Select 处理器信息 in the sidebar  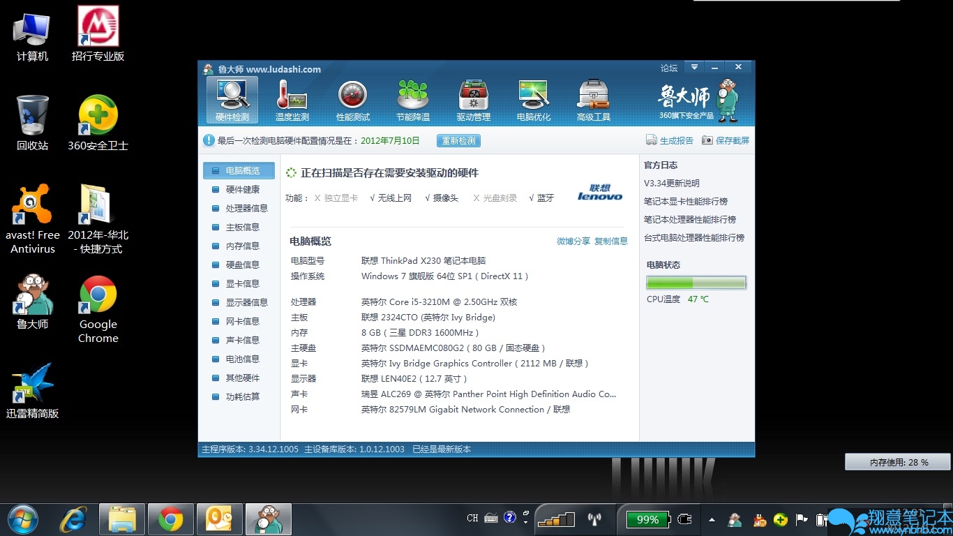click(x=239, y=208)
